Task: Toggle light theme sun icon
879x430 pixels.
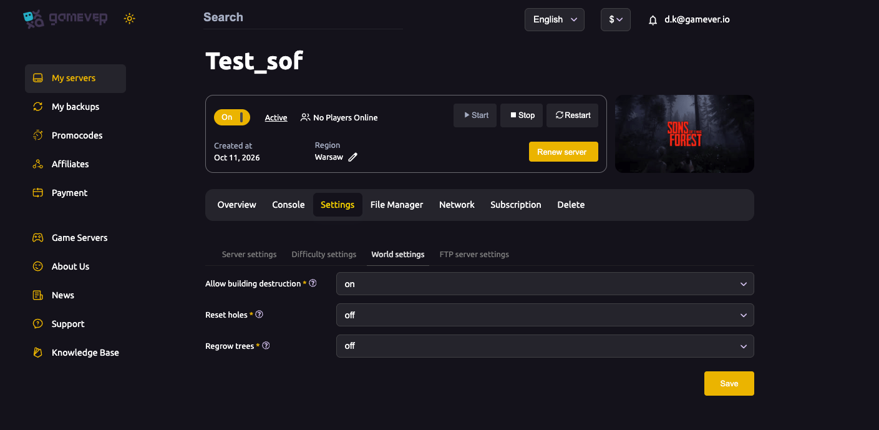Action: pyautogui.click(x=129, y=19)
